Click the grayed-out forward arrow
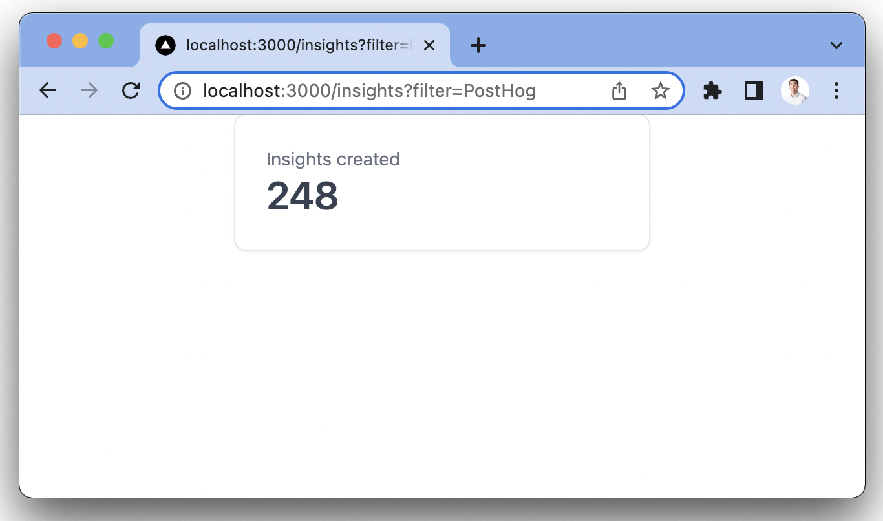The height and width of the screenshot is (521, 883). (89, 90)
